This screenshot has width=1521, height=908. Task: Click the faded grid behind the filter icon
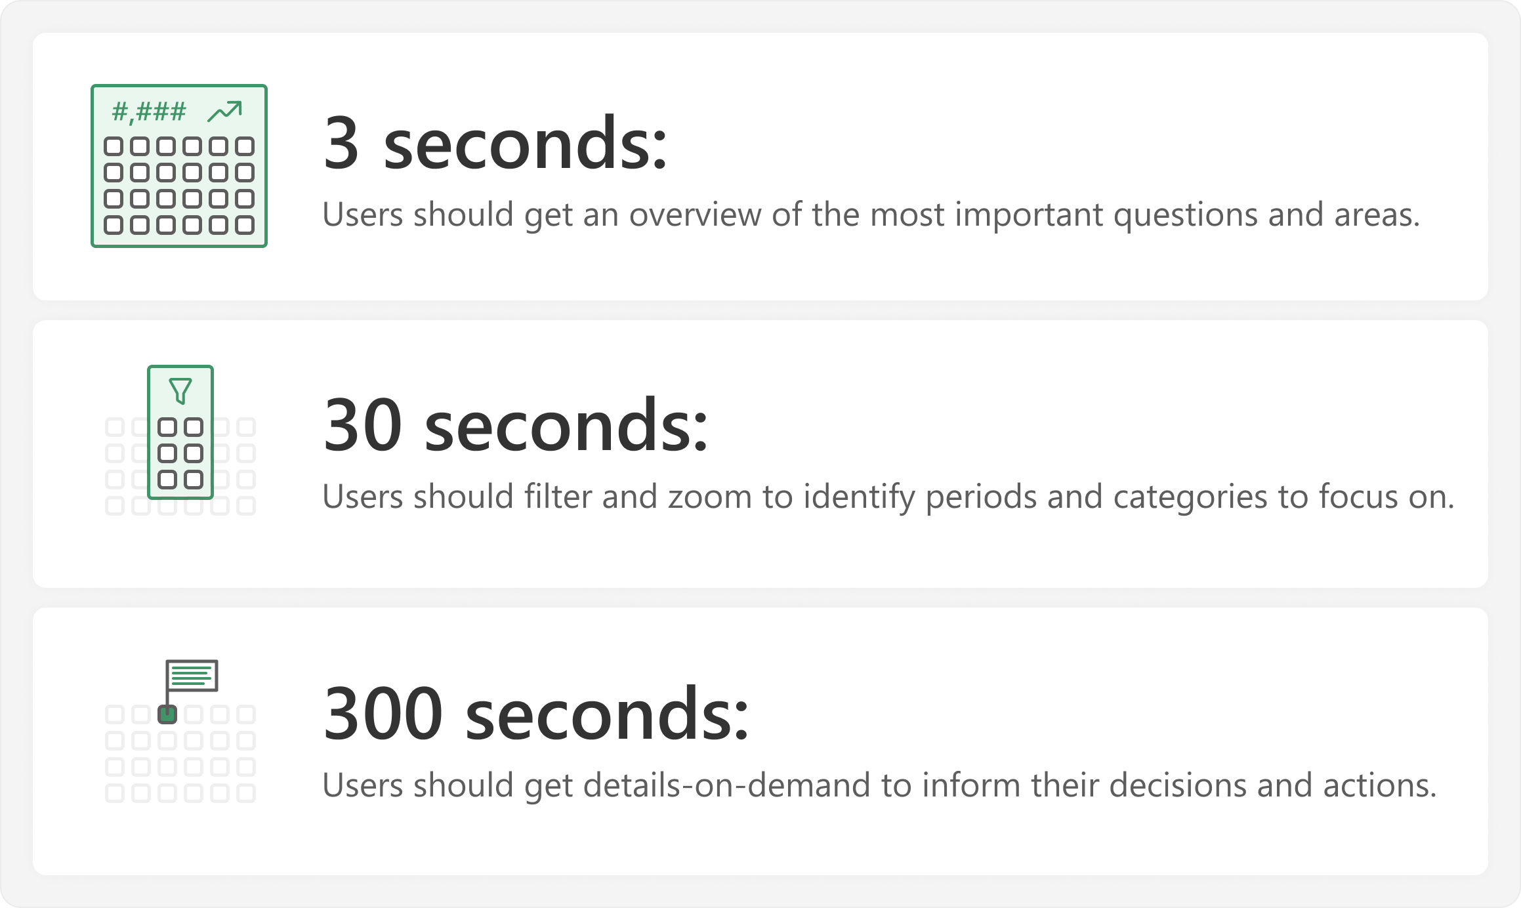point(180,466)
